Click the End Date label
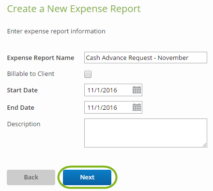 [x=21, y=108]
